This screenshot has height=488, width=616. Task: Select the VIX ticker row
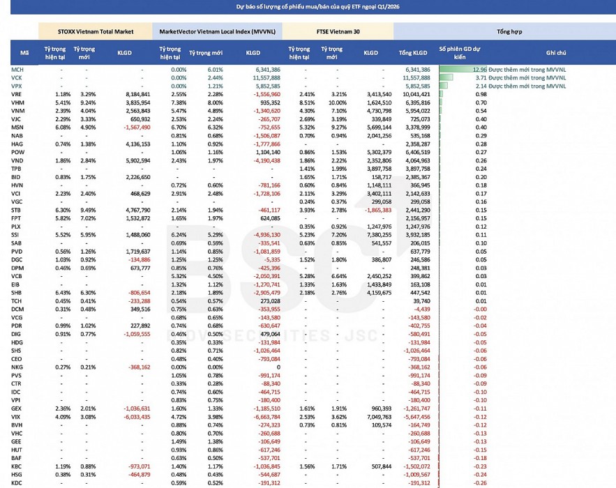(16, 417)
